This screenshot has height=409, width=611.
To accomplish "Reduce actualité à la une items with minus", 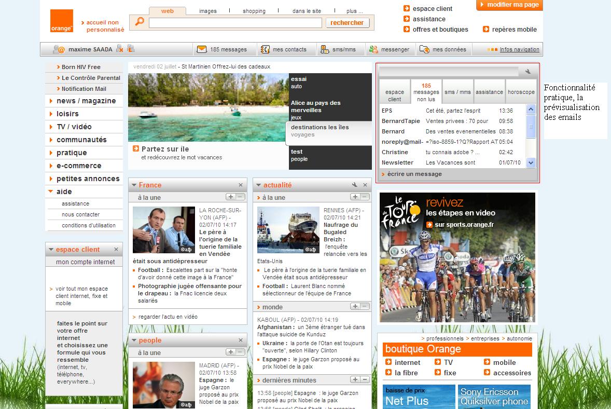I will [x=365, y=197].
